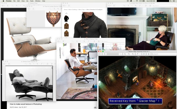Viewport: 177px width, 109px height.
Task: Zoom out in Screen Shot window
Action: tap(128, 5)
